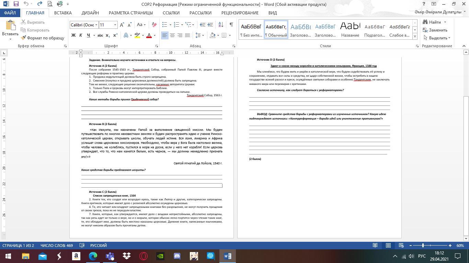Open Discord from the Windows taskbar
The width and height of the screenshot is (469, 263).
click(x=177, y=256)
